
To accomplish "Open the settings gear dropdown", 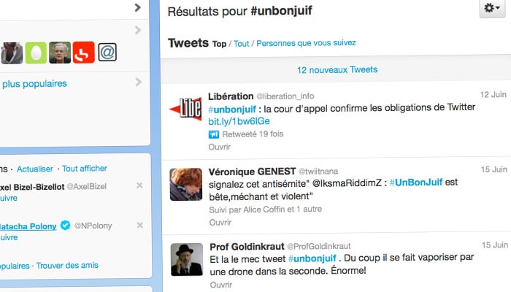I will tap(492, 8).
